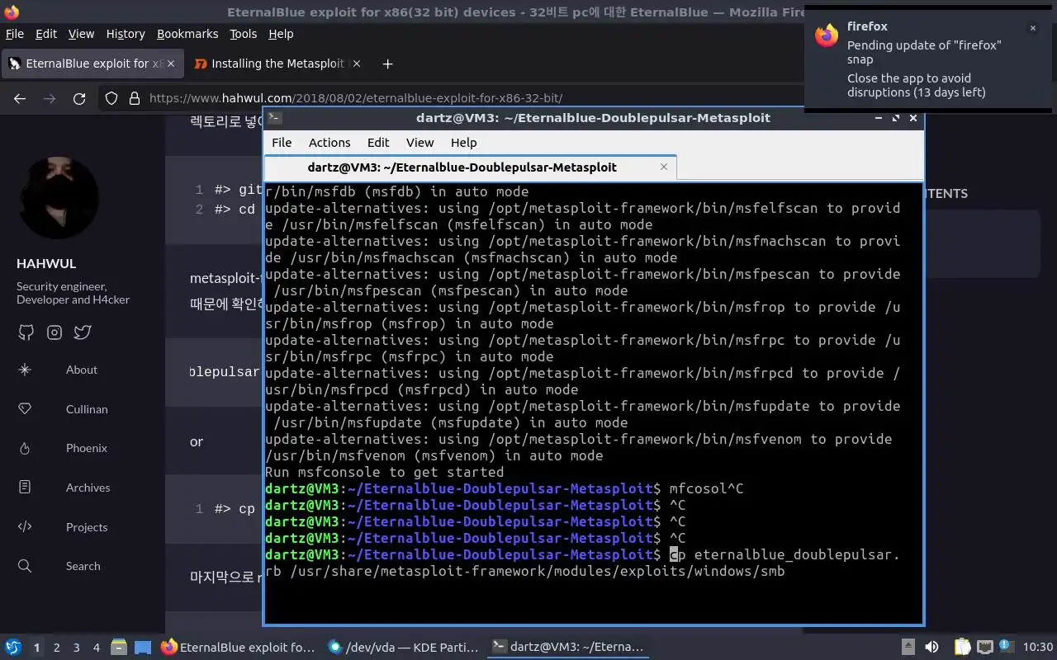
Task: Click the Firefox forward arrow
Action: [x=50, y=99]
